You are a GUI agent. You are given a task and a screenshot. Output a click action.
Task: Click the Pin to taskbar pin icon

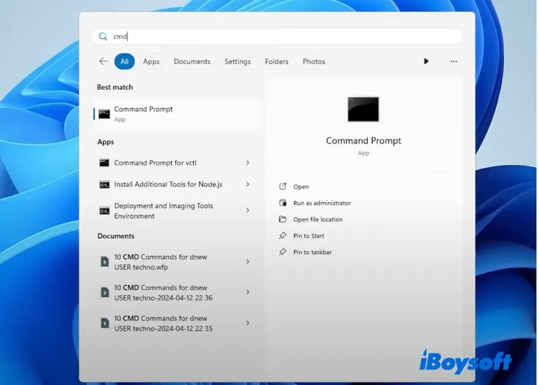282,252
